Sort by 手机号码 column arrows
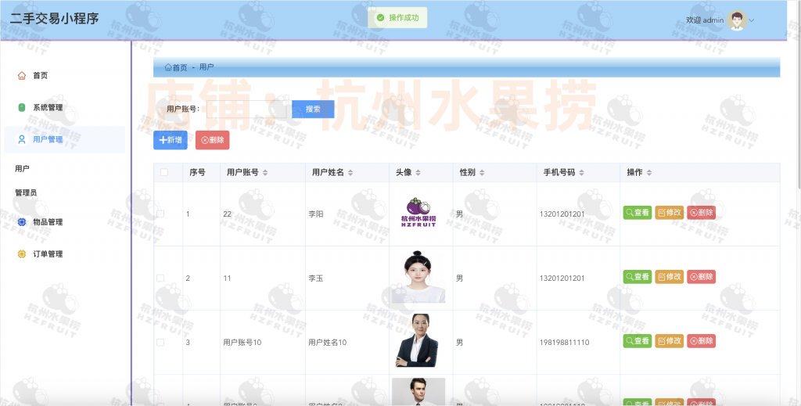The image size is (801, 406). coord(581,173)
